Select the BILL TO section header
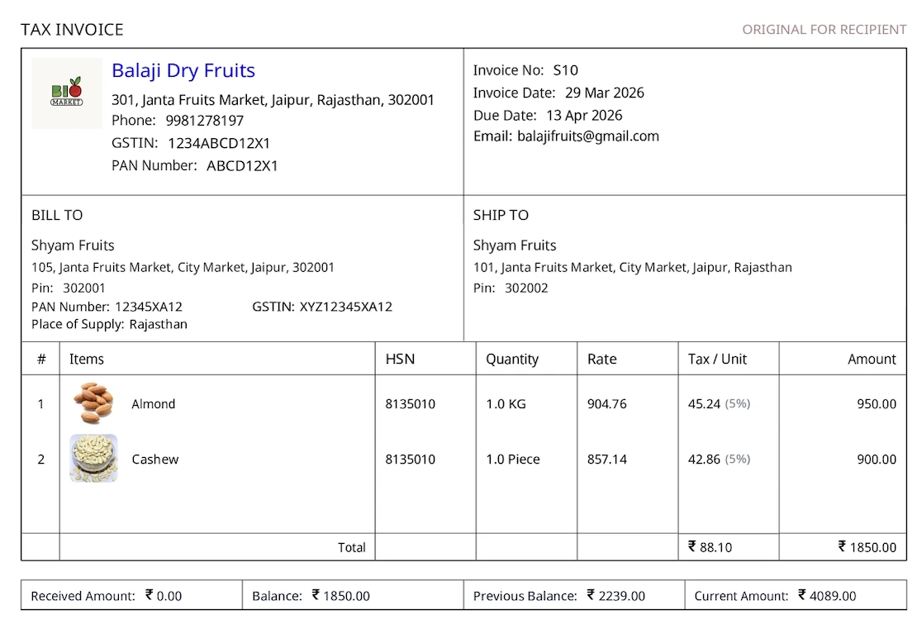This screenshot has height=624, width=917. tap(56, 215)
